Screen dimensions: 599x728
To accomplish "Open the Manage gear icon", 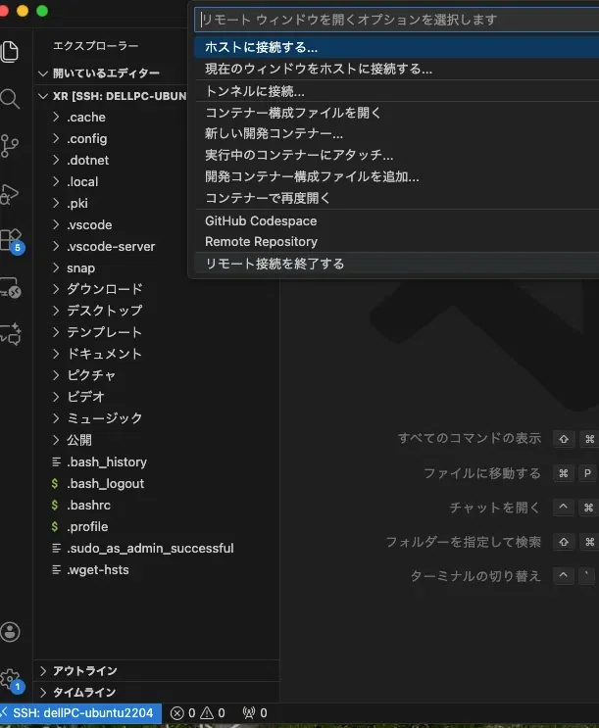I will pyautogui.click(x=12, y=681).
